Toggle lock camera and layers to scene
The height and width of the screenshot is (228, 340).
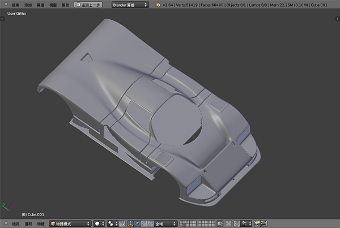click(x=220, y=223)
